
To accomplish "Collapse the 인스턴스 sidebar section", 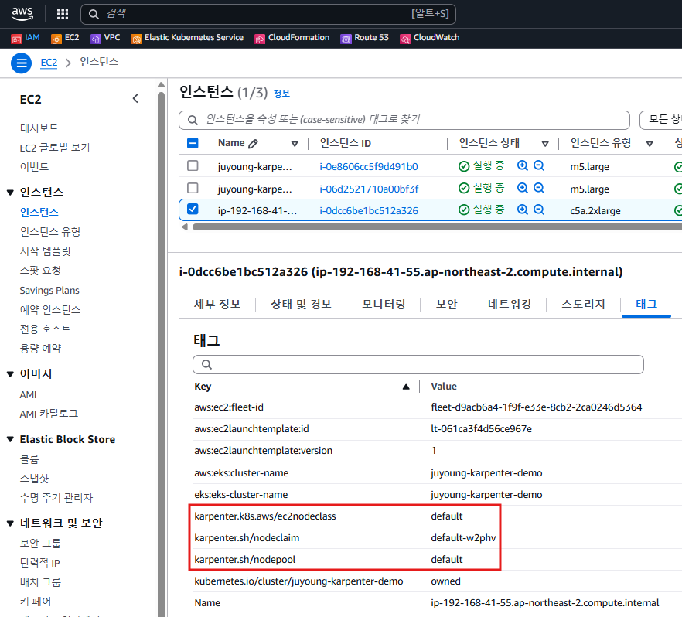I will pos(11,193).
